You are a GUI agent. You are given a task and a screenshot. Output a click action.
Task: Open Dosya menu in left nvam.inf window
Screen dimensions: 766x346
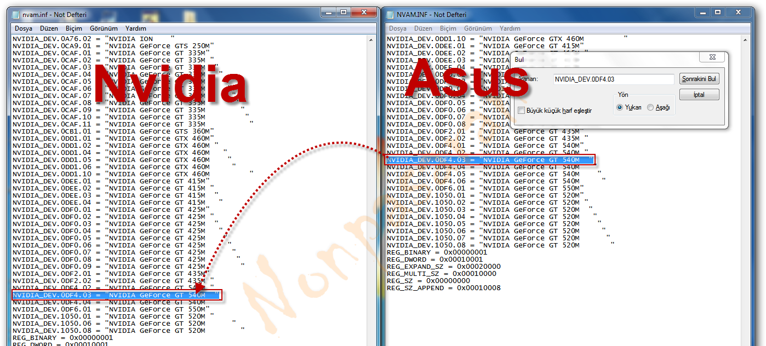pyautogui.click(x=24, y=28)
